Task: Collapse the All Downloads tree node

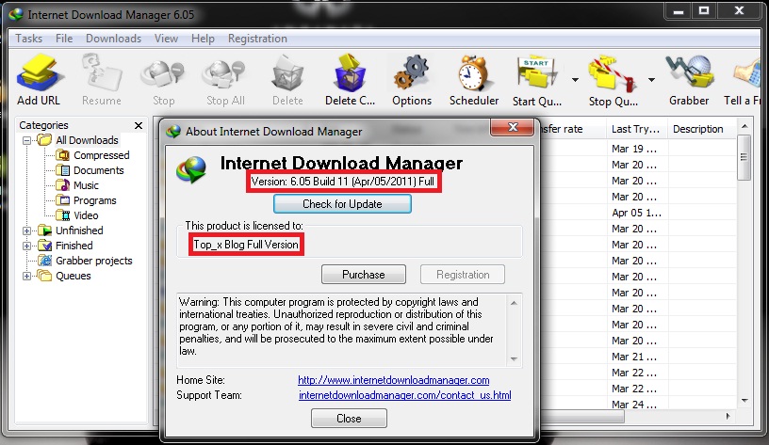Action: 27,140
